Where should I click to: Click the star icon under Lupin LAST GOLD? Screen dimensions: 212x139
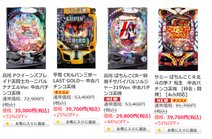[x=58, y=122]
